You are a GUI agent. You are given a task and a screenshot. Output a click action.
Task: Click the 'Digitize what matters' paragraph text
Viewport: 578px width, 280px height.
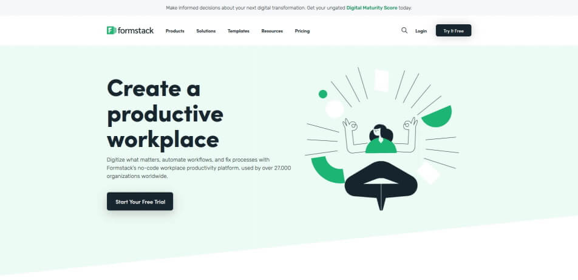click(x=199, y=168)
